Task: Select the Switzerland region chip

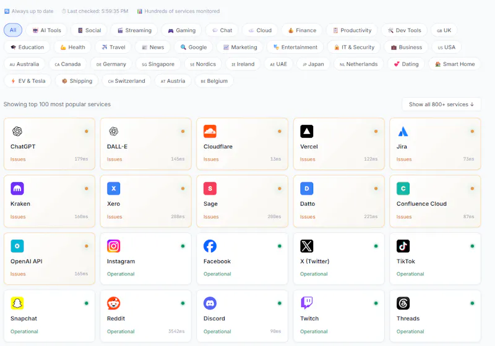Action: pyautogui.click(x=126, y=81)
